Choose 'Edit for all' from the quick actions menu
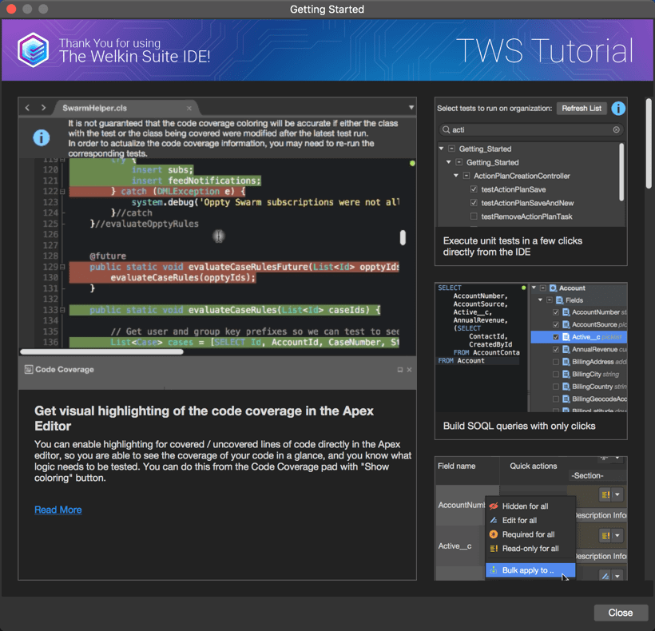The image size is (655, 631). point(530,520)
